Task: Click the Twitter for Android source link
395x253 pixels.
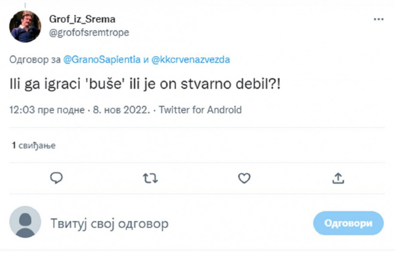Action: pyautogui.click(x=200, y=110)
